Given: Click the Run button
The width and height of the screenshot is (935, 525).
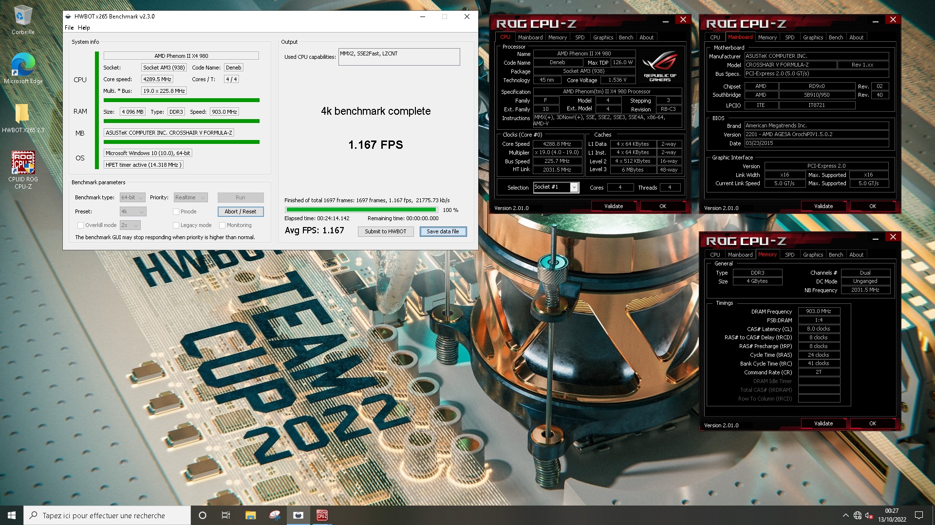Looking at the screenshot, I should click(241, 197).
